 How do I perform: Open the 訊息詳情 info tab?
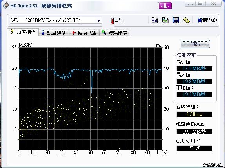54,33
